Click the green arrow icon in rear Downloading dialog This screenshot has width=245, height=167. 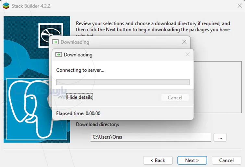(55, 42)
